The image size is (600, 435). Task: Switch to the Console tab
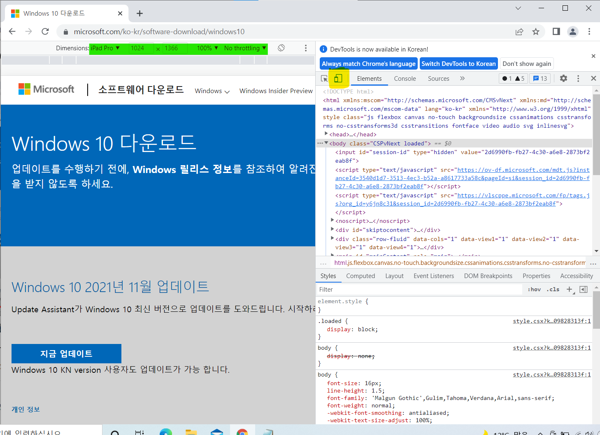405,79
